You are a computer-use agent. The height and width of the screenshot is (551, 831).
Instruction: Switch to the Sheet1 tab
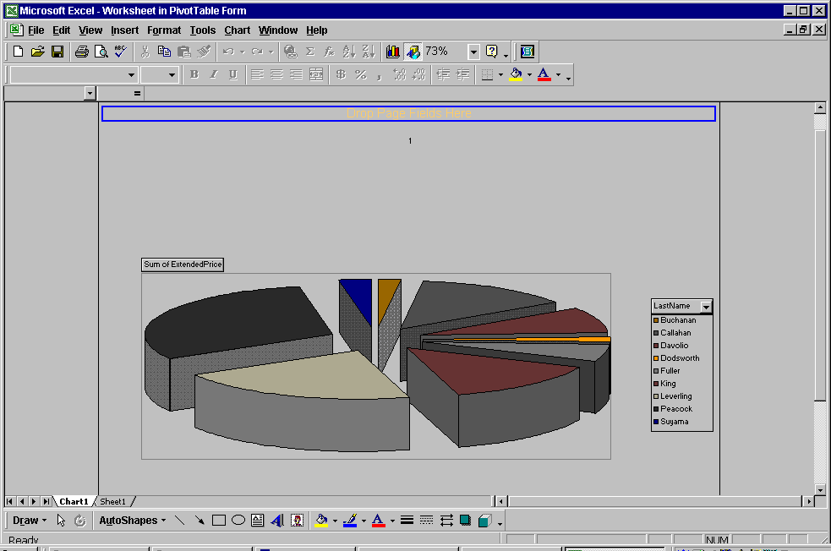point(113,501)
